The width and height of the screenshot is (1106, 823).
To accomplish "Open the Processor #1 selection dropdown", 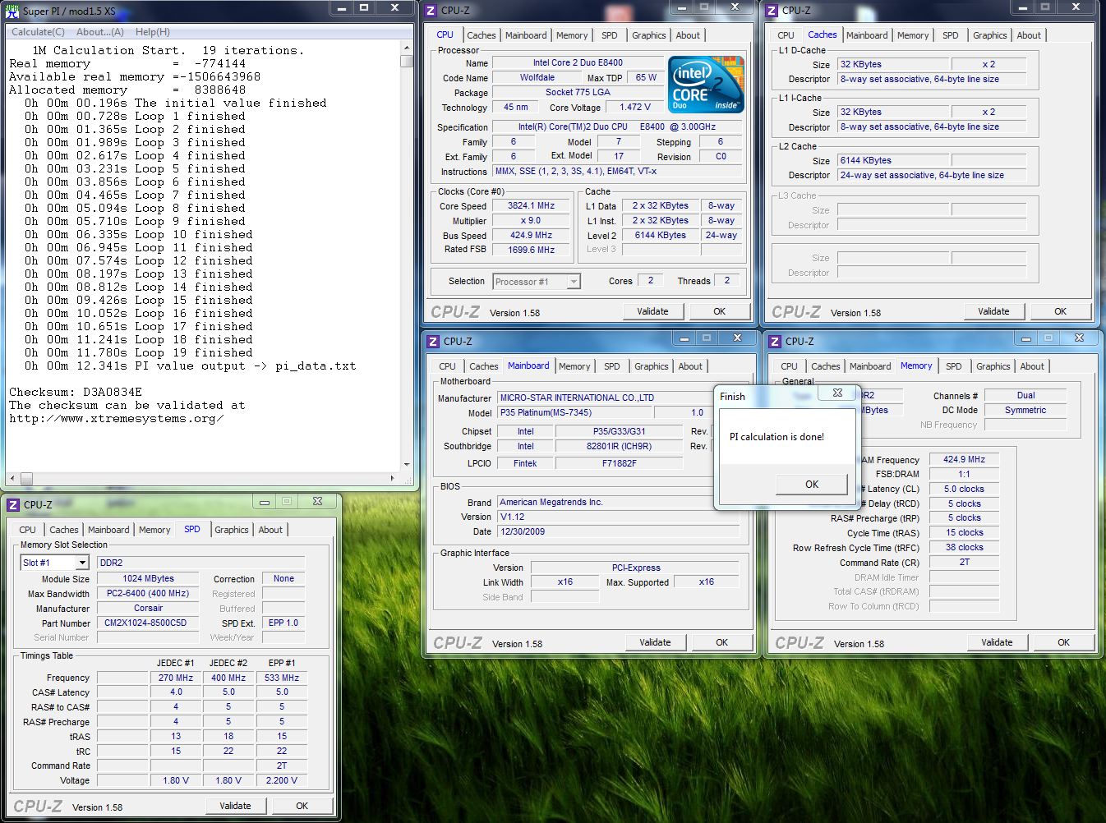I will click(574, 282).
